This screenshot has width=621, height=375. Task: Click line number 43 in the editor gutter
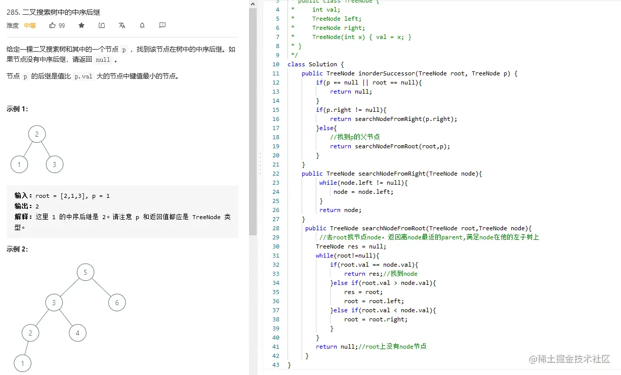click(275, 365)
